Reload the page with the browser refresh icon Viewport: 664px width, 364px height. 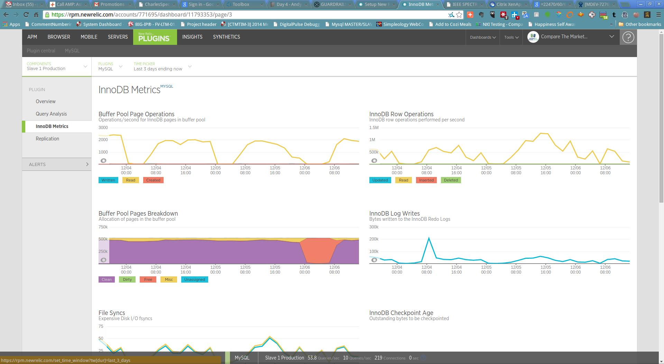coord(26,14)
